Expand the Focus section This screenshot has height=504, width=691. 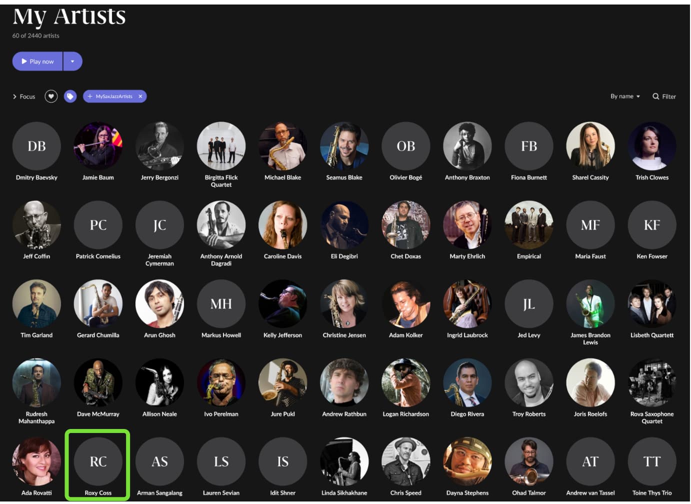point(24,96)
